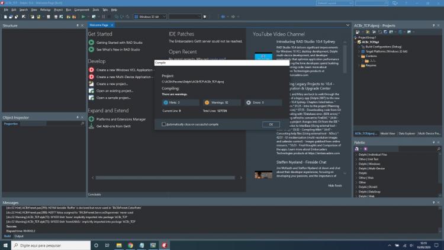The image size is (444, 250).
Task: Open the Project menu
Action: click(59, 10)
